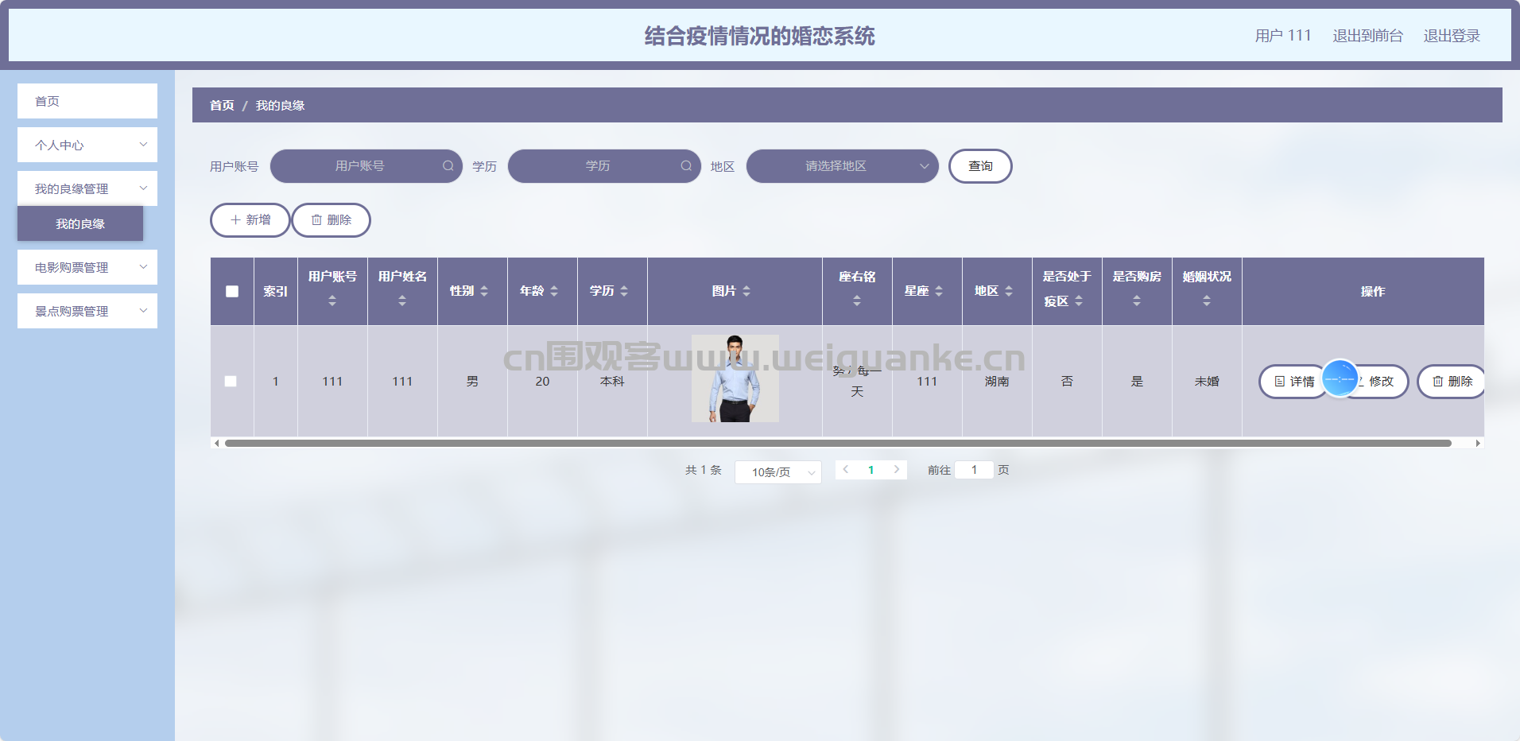Check the row 1 checkbox
The width and height of the screenshot is (1520, 741).
(231, 382)
